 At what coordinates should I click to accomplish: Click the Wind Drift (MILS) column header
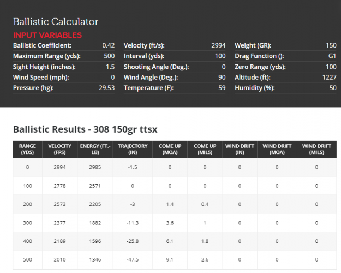point(316,150)
